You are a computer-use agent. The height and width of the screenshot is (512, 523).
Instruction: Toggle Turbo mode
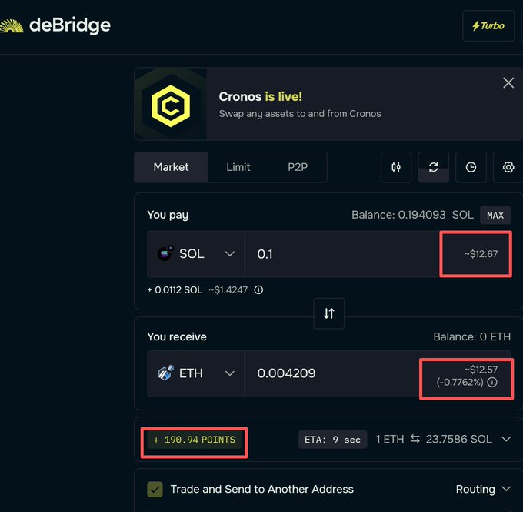488,26
